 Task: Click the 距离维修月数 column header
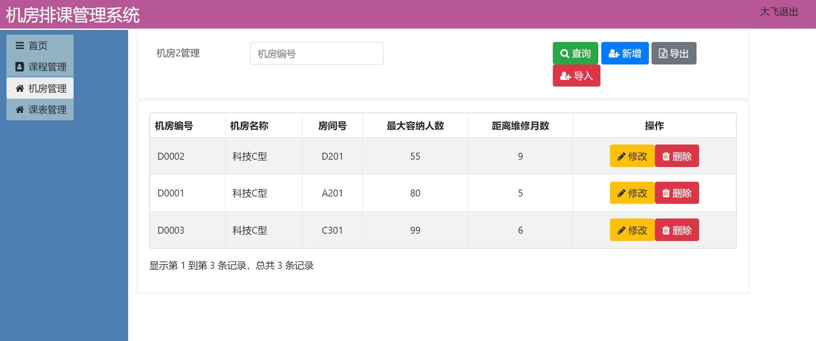pyautogui.click(x=520, y=126)
